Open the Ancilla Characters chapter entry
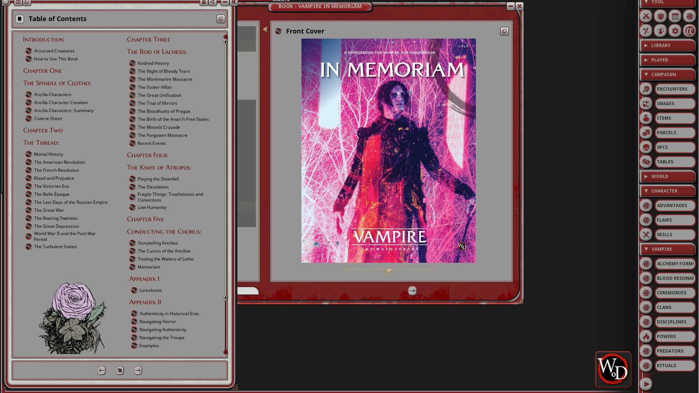The height and width of the screenshot is (393, 699). coord(52,94)
